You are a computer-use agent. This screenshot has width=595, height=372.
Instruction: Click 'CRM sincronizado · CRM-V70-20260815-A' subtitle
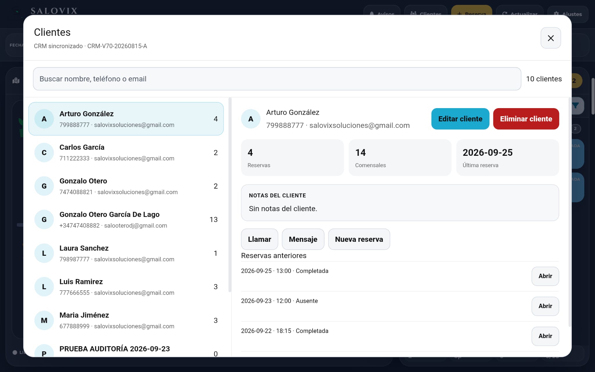[x=90, y=46]
